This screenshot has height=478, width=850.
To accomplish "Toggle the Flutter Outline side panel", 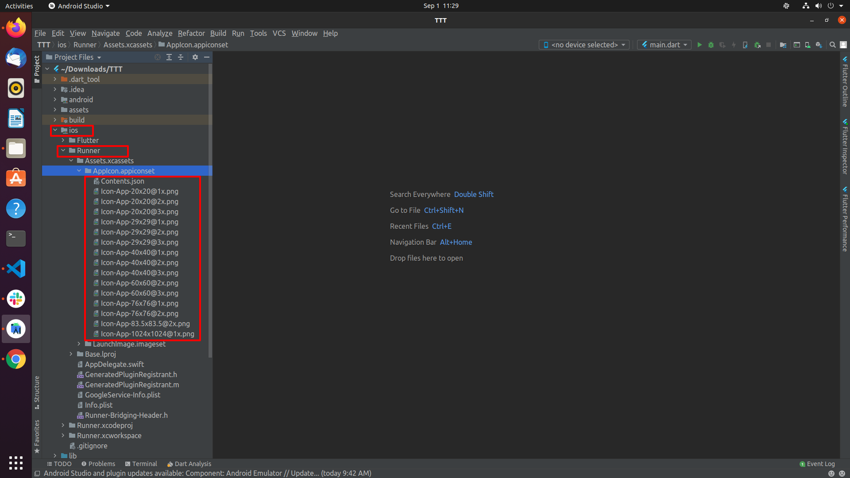I will 845,82.
